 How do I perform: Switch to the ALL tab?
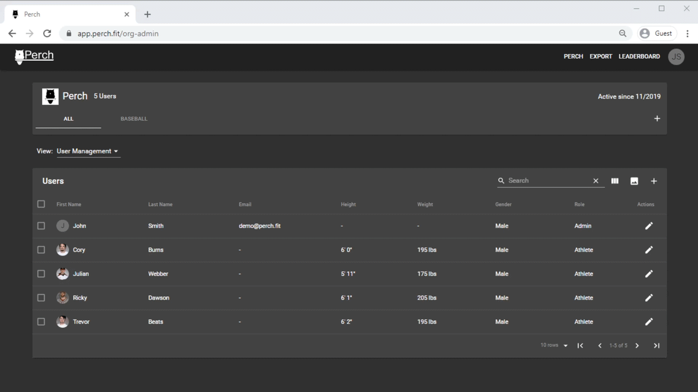68,119
